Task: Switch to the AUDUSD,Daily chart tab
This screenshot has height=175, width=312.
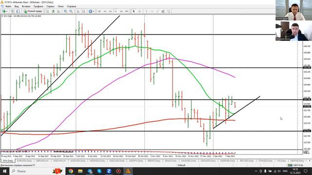Action: [x=78, y=161]
